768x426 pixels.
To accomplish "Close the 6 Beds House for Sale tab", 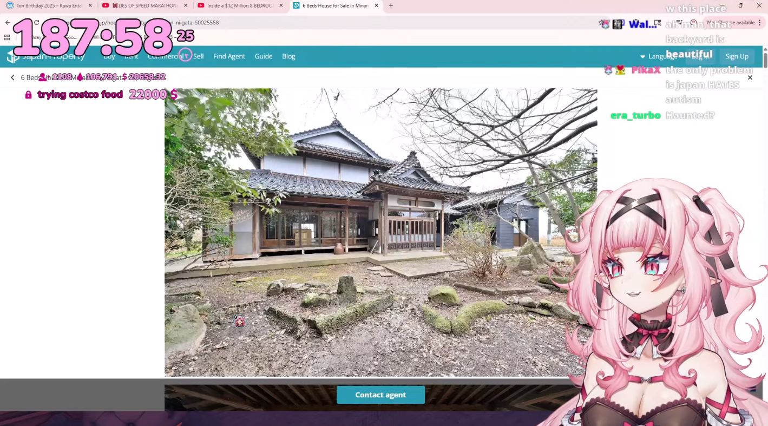I will (x=377, y=5).
